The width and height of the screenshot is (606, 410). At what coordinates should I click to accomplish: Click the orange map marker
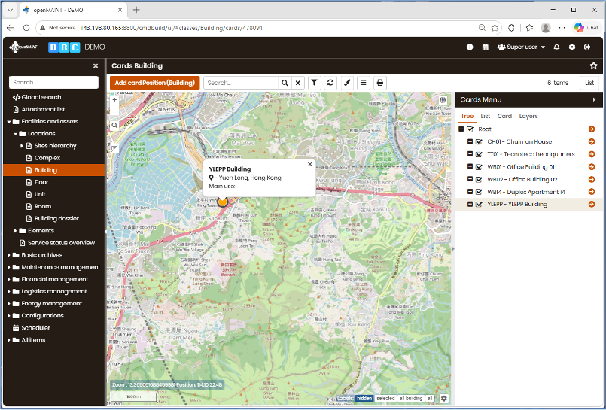coord(222,202)
